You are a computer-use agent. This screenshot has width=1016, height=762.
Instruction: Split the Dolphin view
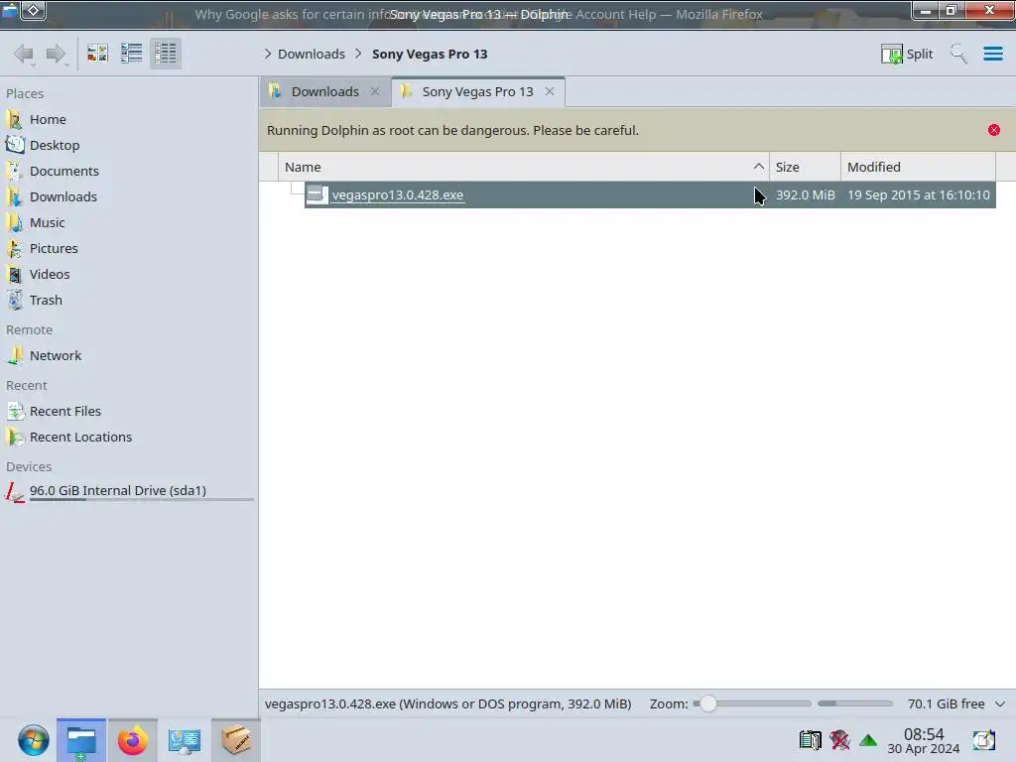pos(907,54)
